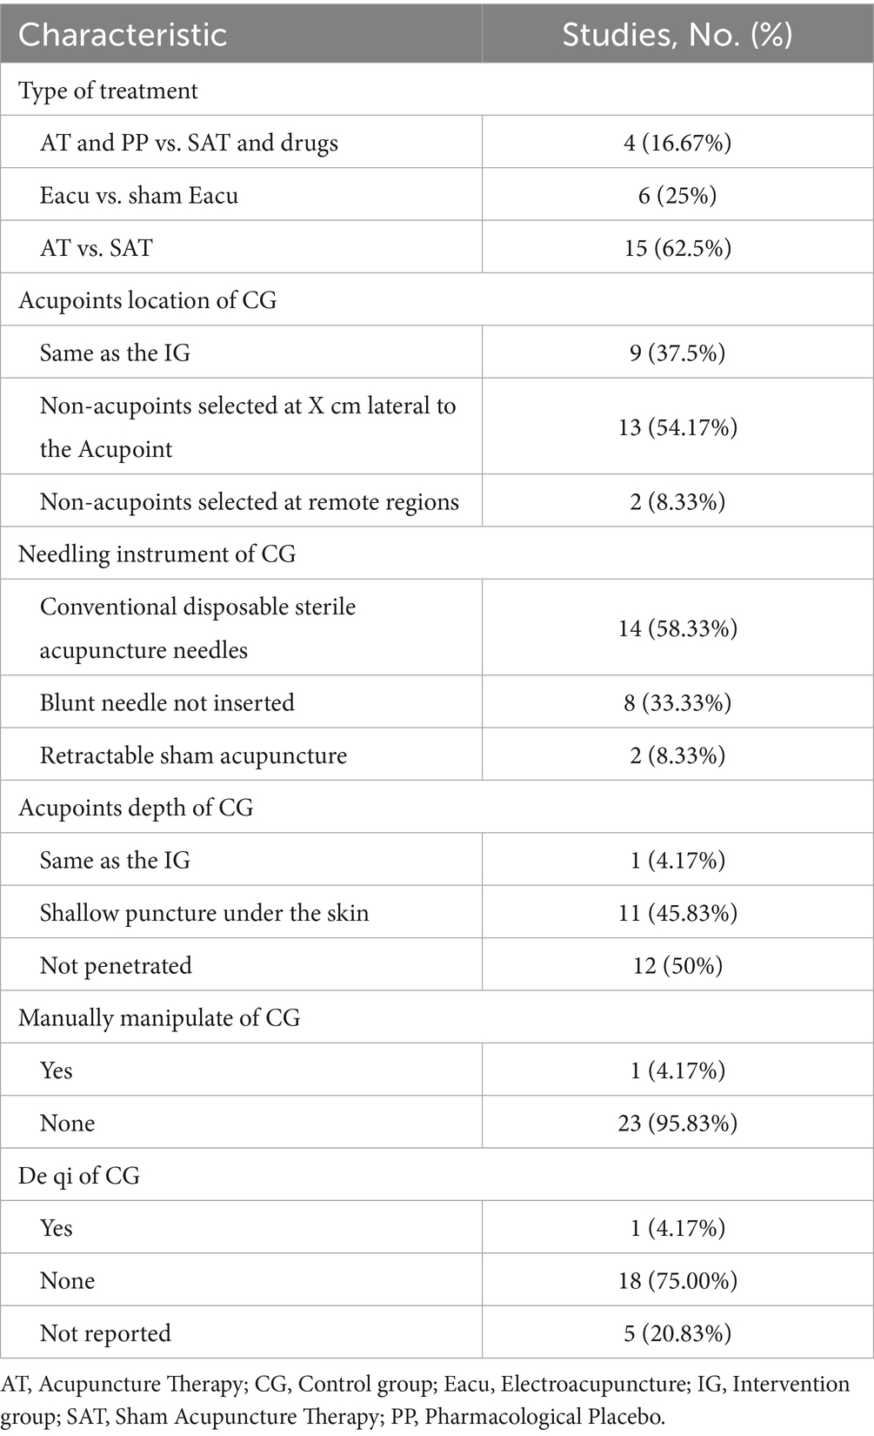Image resolution: width=874 pixels, height=1436 pixels.
Task: Click Conventional disposable sterile acupuncture needles cell
Action: pyautogui.click(x=241, y=627)
